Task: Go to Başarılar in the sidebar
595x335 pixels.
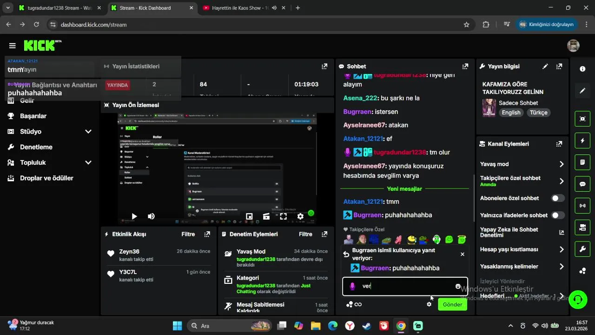Action: click(x=33, y=116)
